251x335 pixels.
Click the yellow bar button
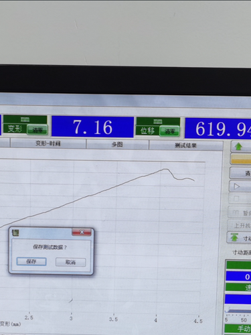coord(241,159)
